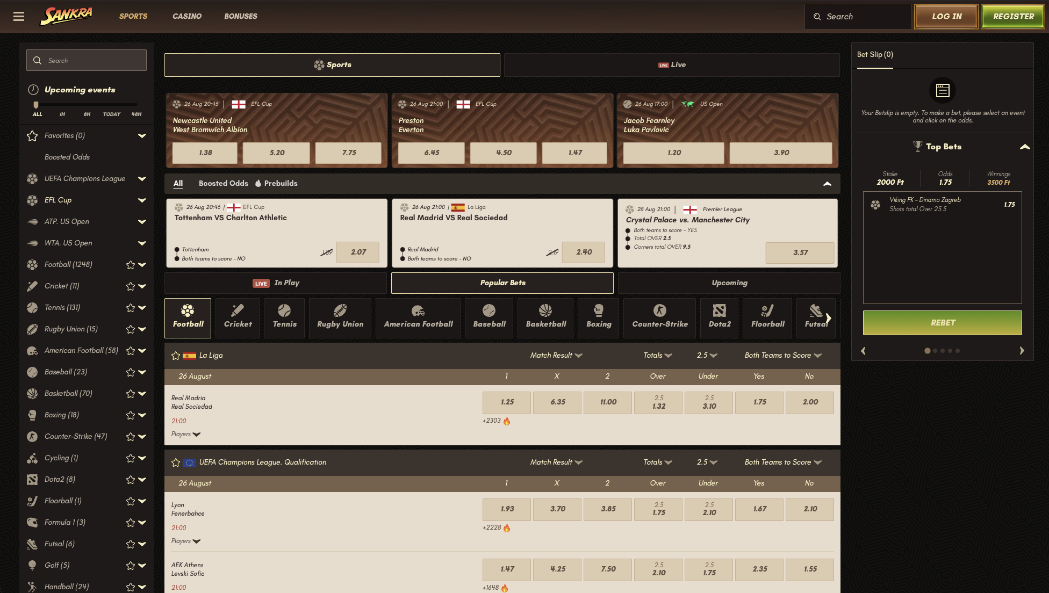Select the Counter-Strike sport tile
Viewport: 1049px width, 593px height.
coord(660,318)
